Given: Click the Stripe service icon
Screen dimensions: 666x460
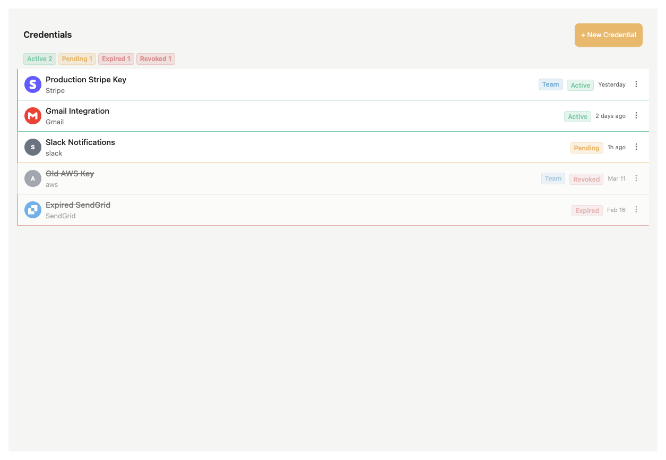Looking at the screenshot, I should tap(32, 84).
